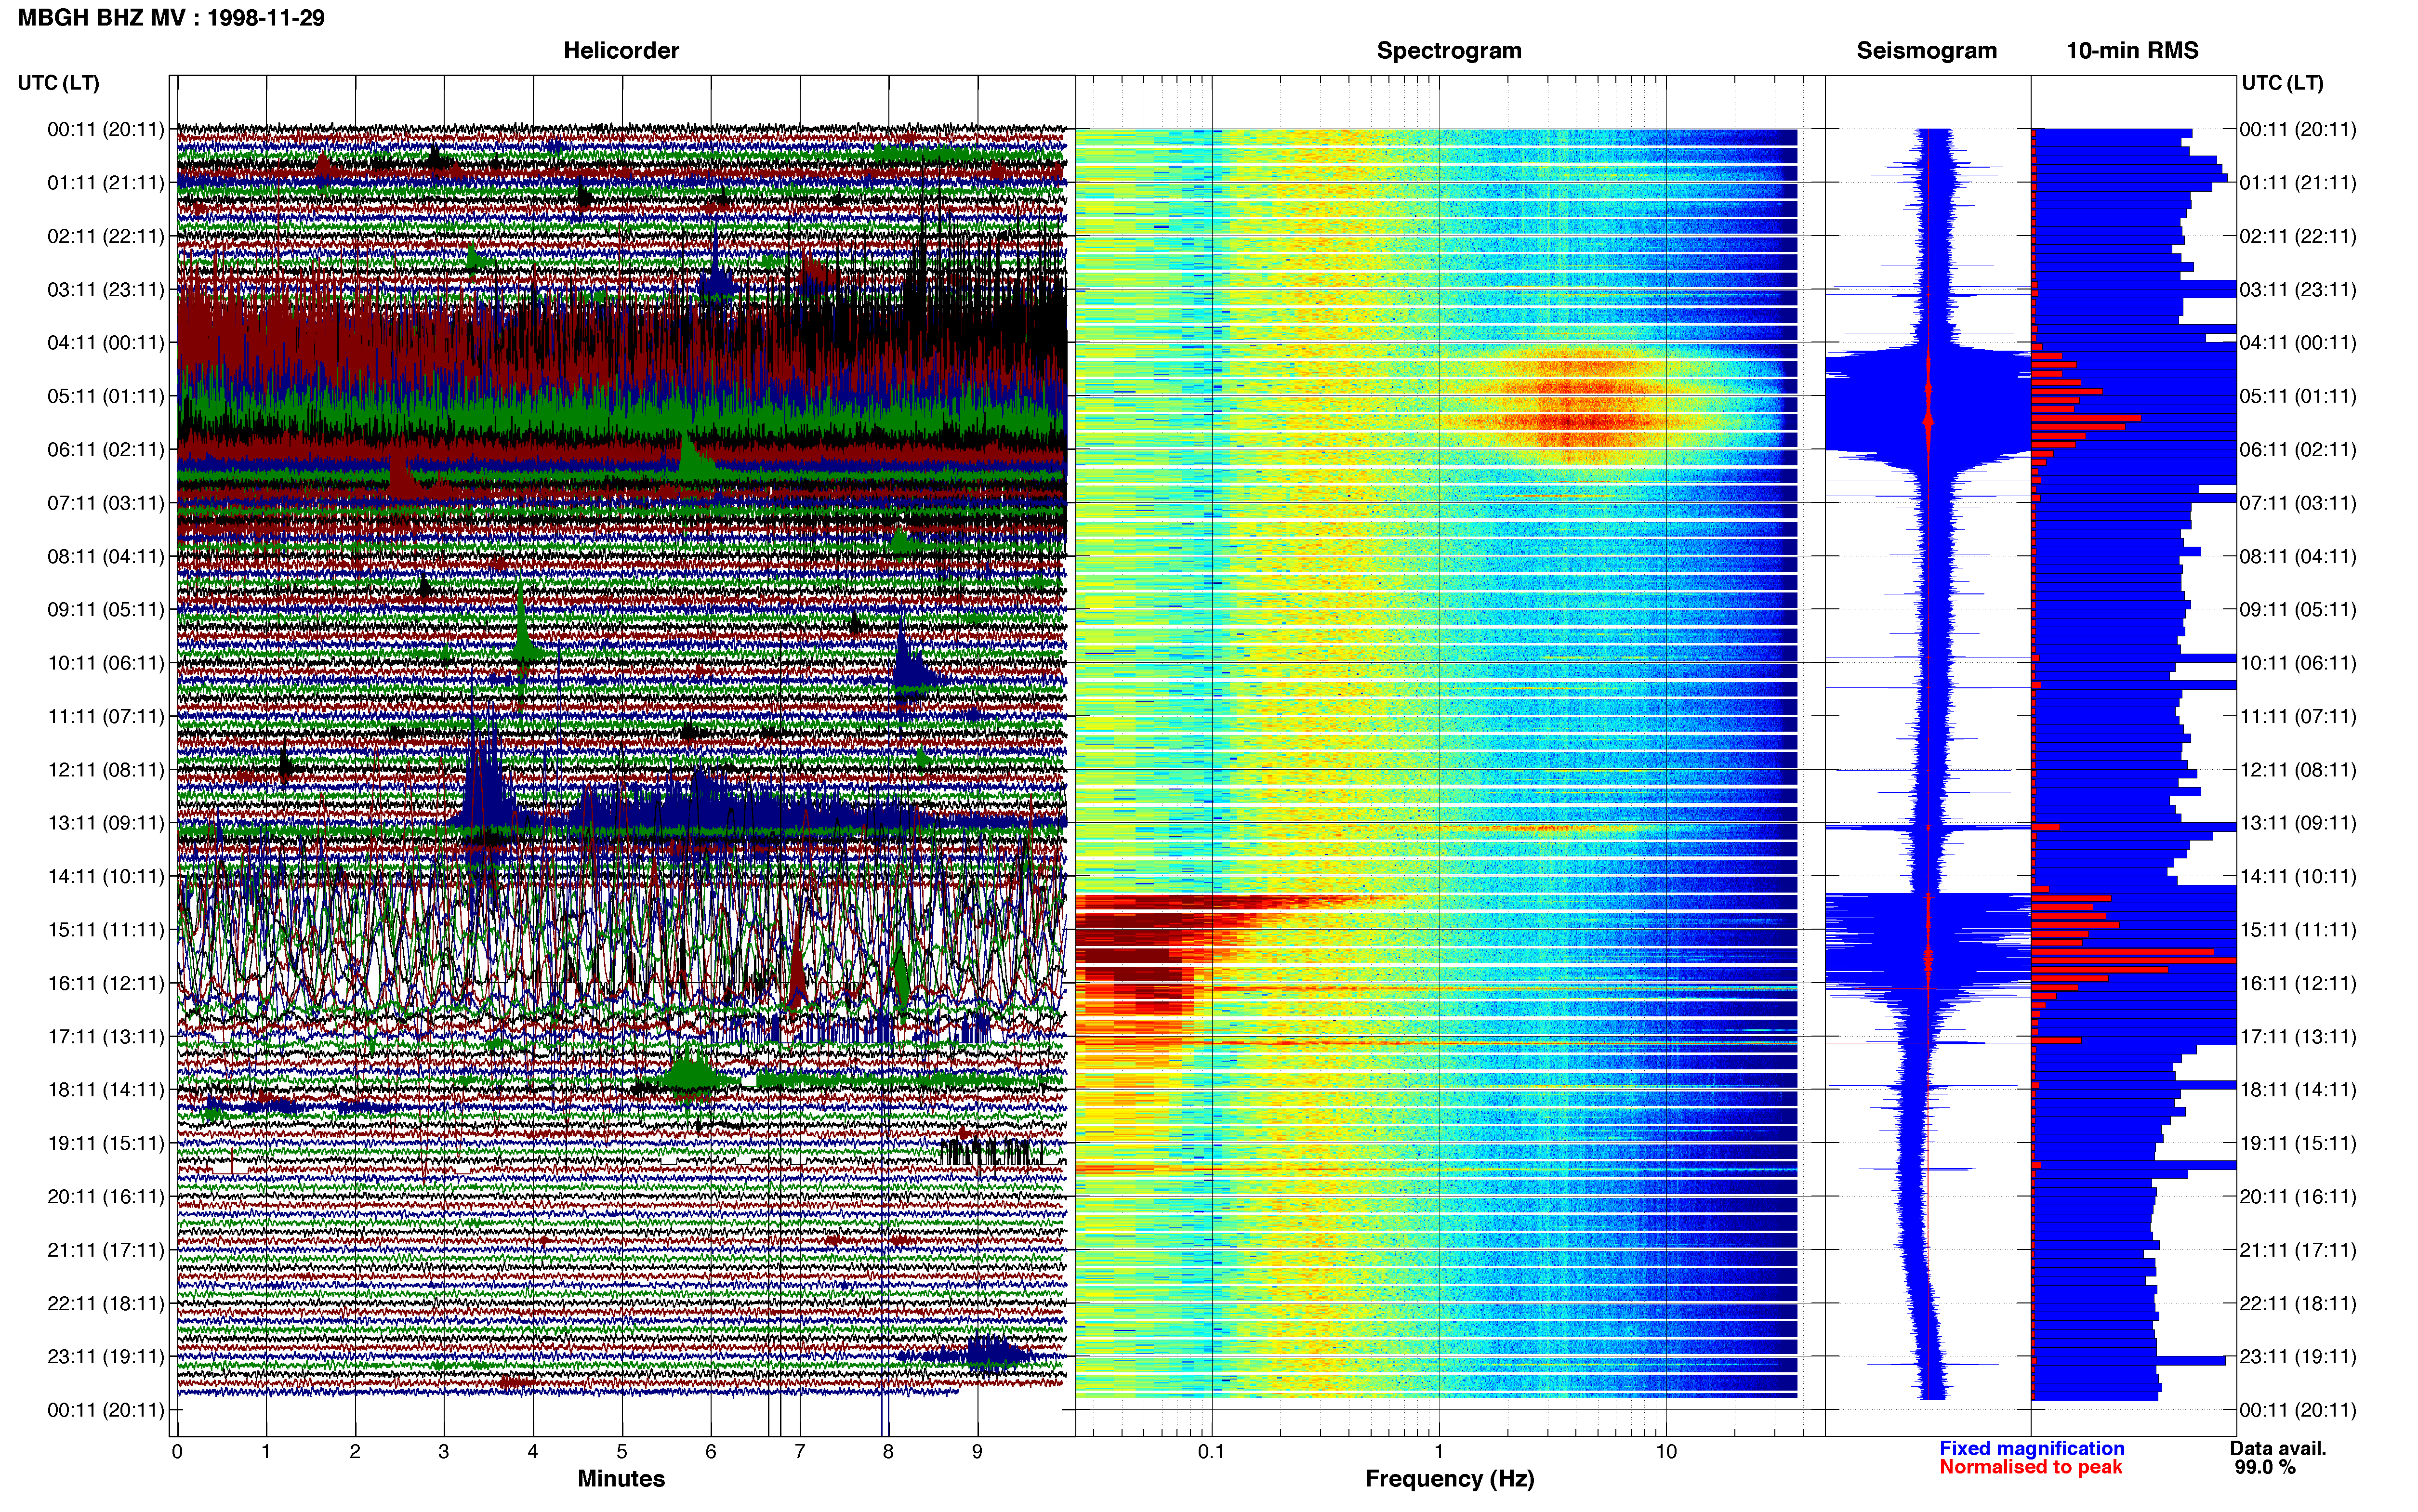Viewport: 2418px width, 1512px height.
Task: Click the right UTC (LT) axis label
Action: (x=2282, y=83)
